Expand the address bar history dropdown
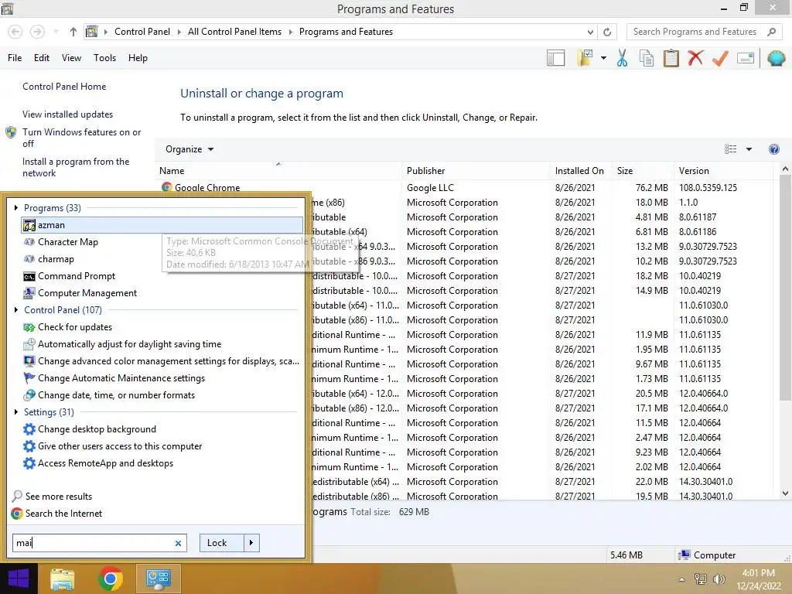This screenshot has height=594, width=792. tap(590, 32)
